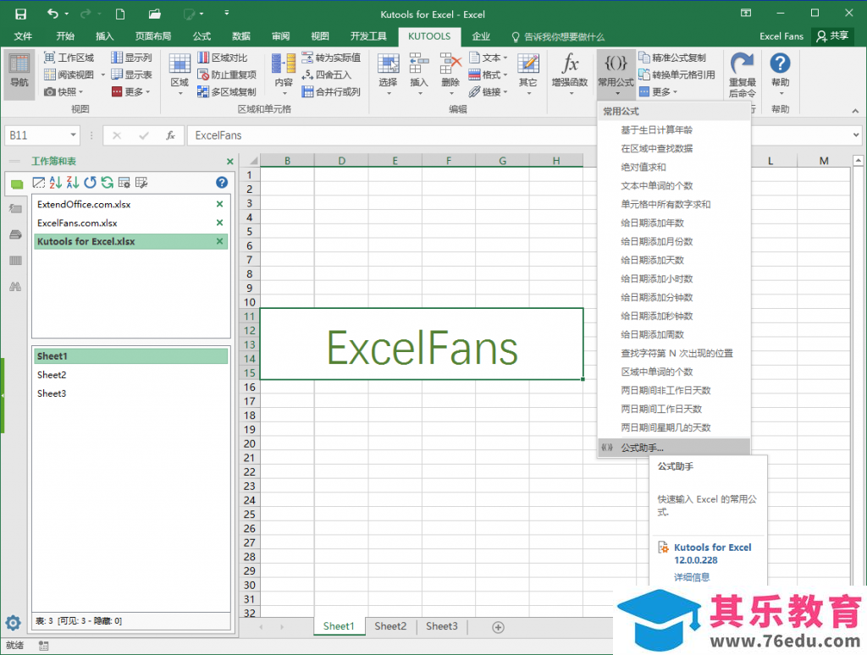This screenshot has height=655, width=867.
Task: Click the 帮助 help button
Action: click(x=780, y=73)
